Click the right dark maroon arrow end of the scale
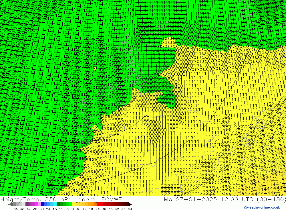This screenshot has width=286, height=210. click(x=130, y=205)
